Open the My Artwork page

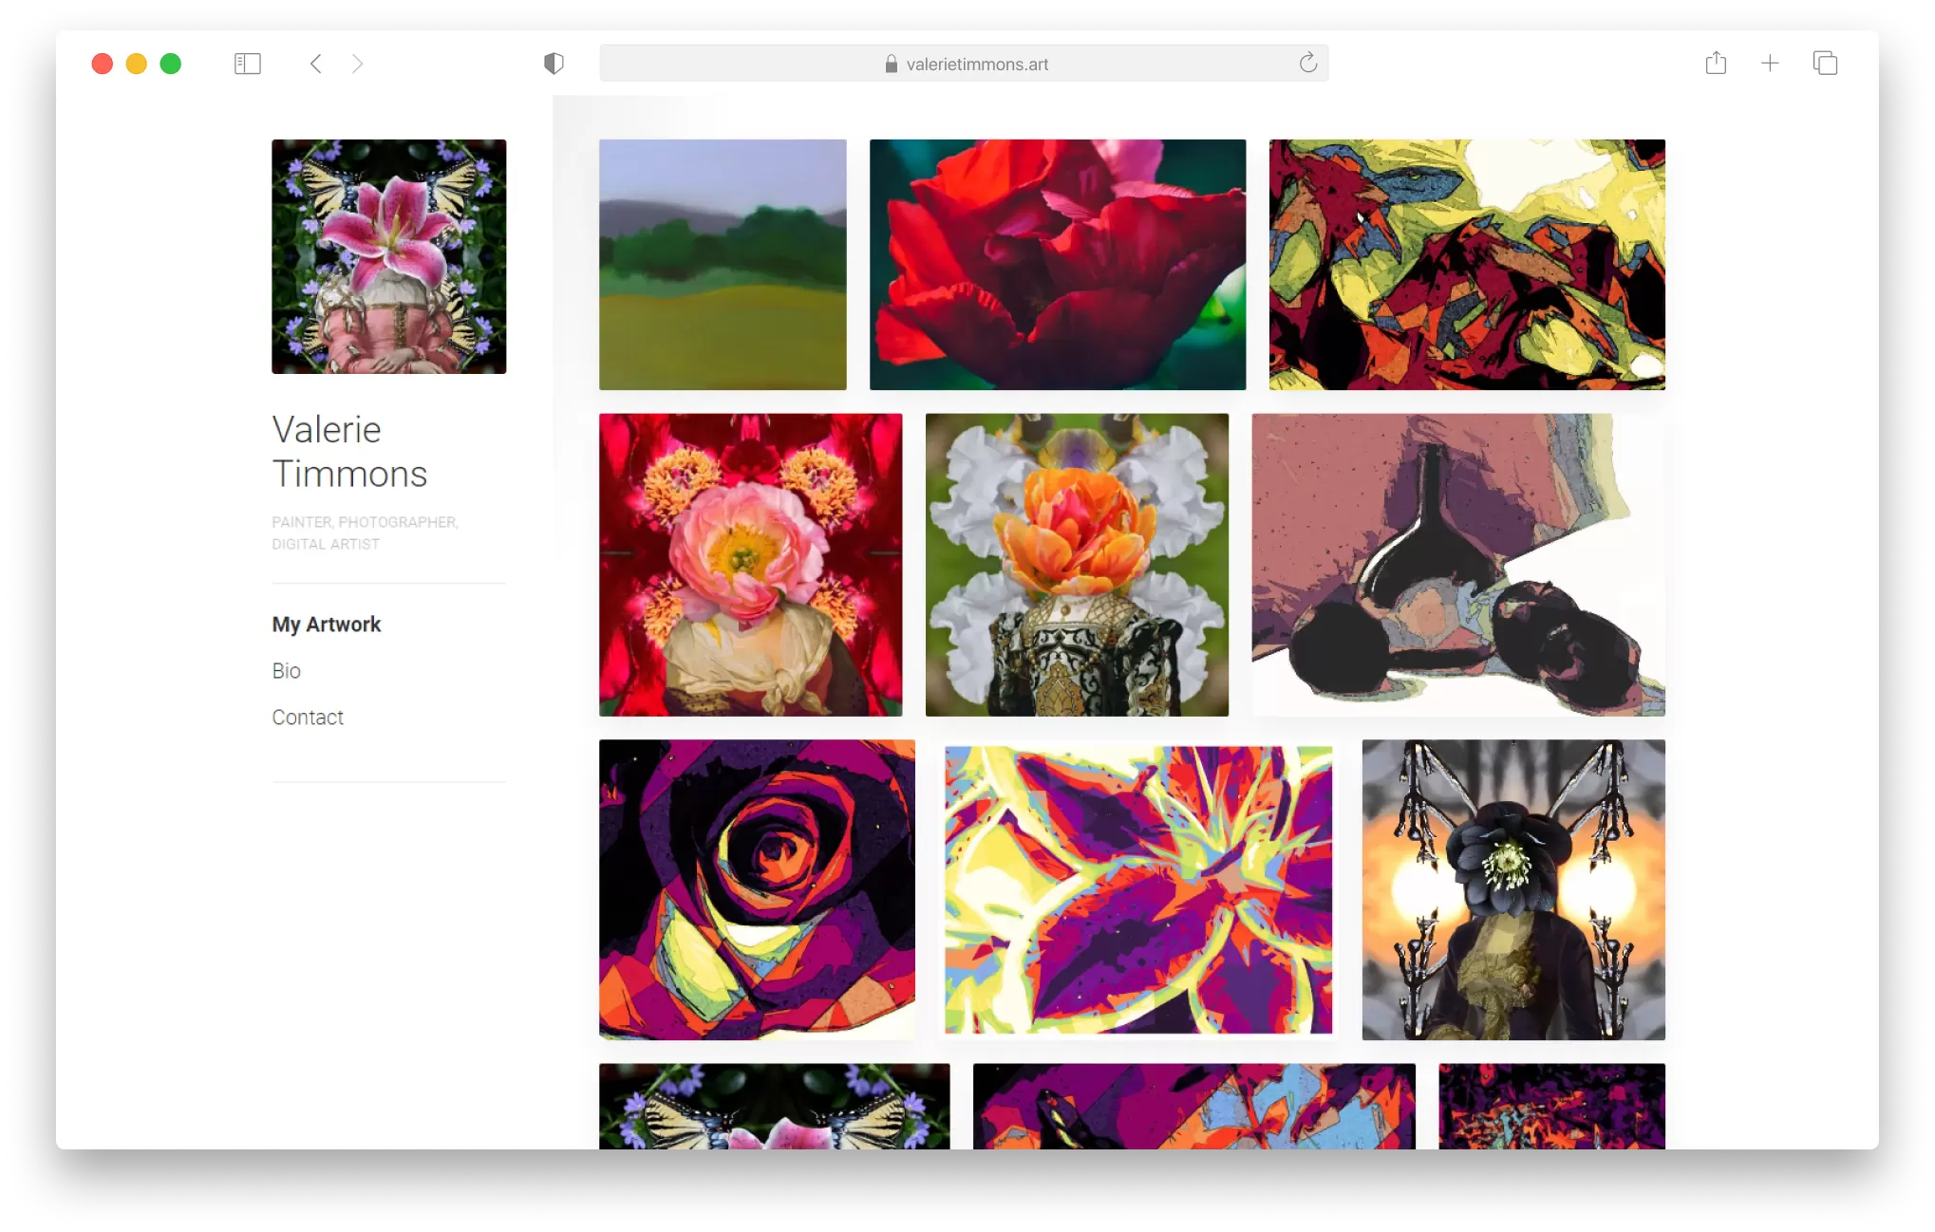point(326,624)
